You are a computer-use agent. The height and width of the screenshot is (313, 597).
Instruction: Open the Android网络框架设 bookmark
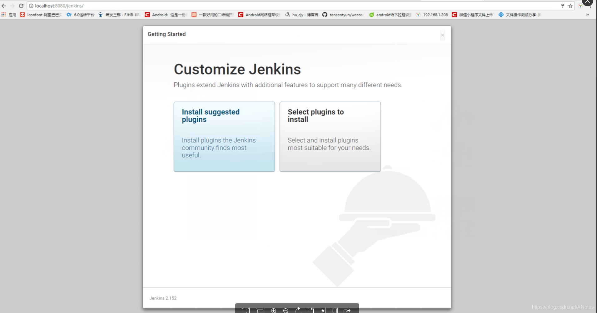[259, 15]
